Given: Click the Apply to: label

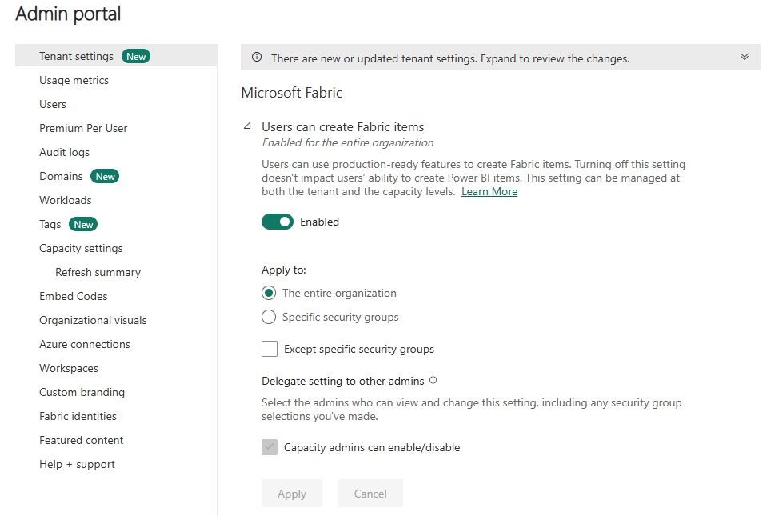Looking at the screenshot, I should click(284, 270).
